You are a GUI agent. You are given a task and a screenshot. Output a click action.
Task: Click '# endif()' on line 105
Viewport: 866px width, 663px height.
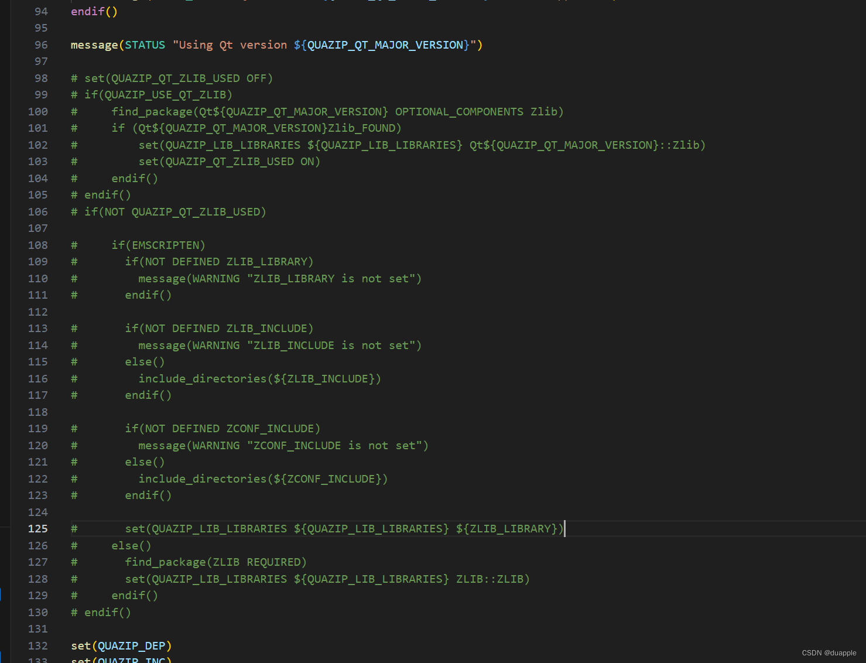tap(101, 195)
